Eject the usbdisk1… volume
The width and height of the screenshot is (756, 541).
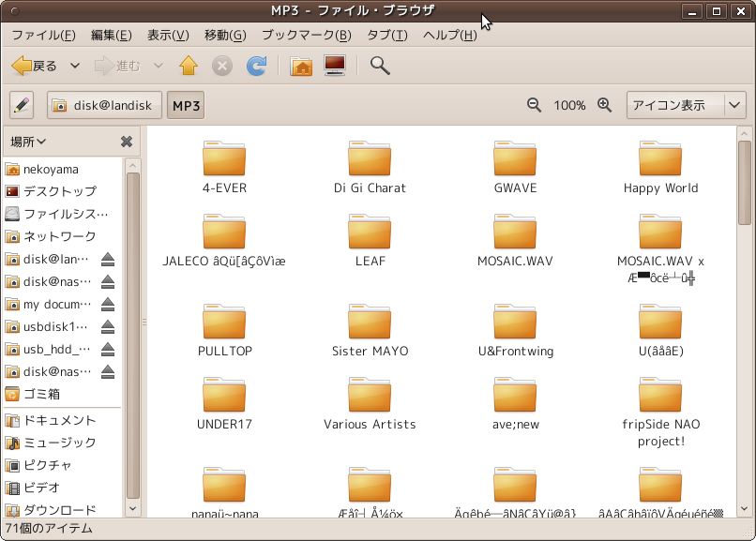[108, 326]
